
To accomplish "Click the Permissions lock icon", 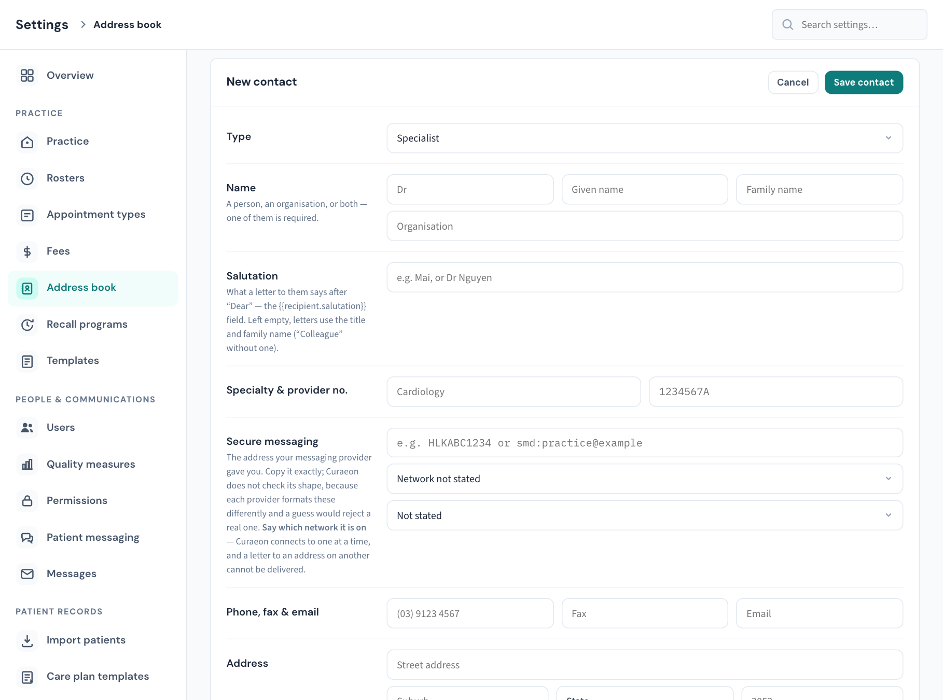I will pyautogui.click(x=27, y=501).
